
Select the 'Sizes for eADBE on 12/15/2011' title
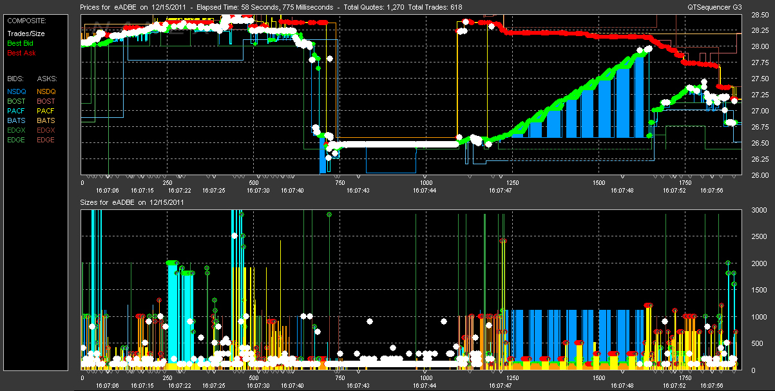coord(132,202)
